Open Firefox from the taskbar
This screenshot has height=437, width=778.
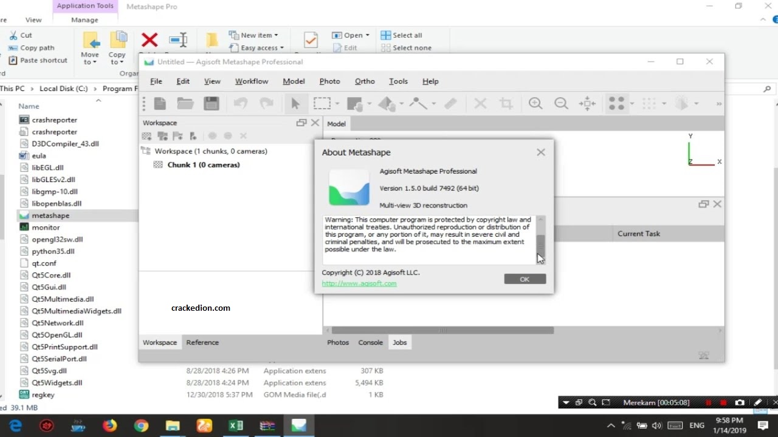click(x=109, y=425)
